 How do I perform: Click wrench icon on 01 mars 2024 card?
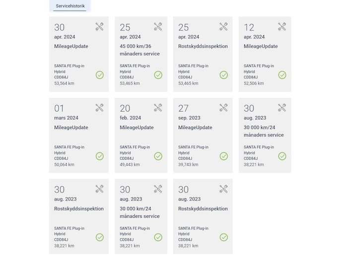pos(99,108)
